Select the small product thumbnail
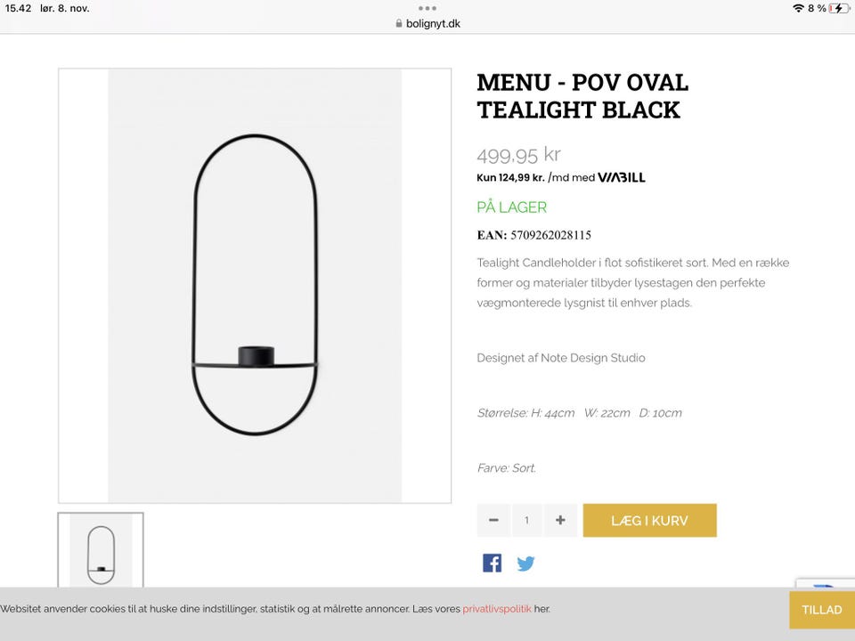 point(101,550)
